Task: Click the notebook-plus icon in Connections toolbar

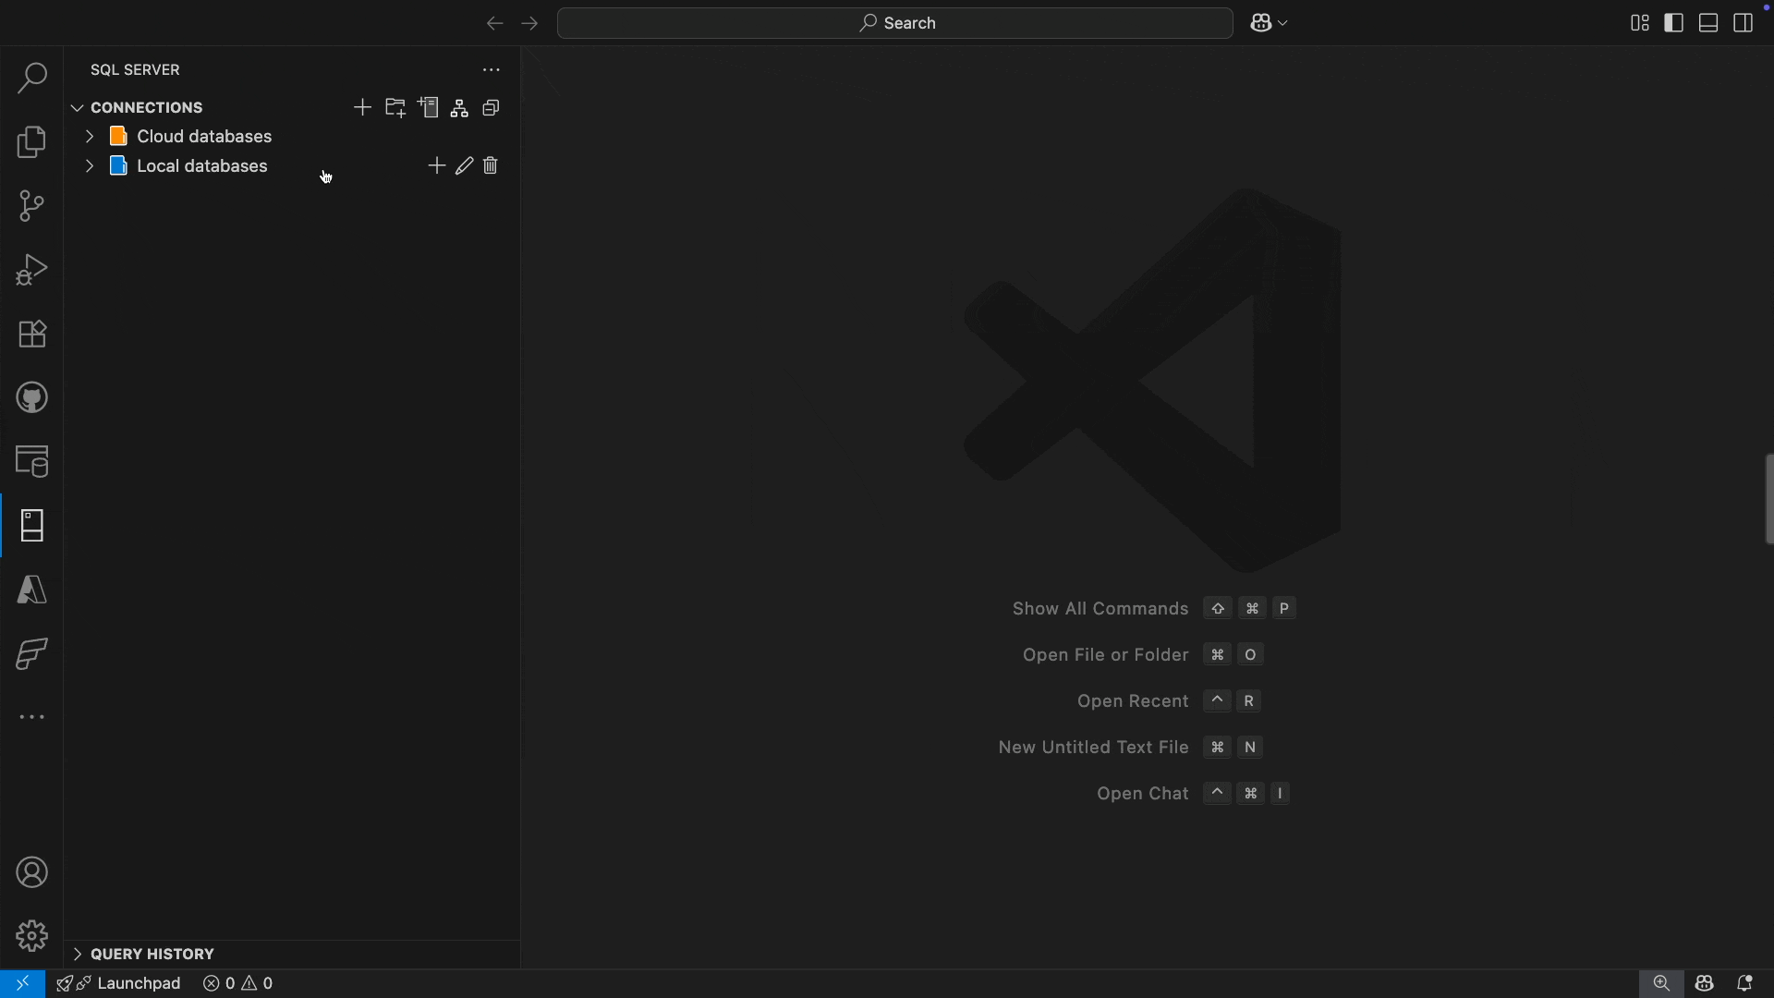Action: click(428, 108)
